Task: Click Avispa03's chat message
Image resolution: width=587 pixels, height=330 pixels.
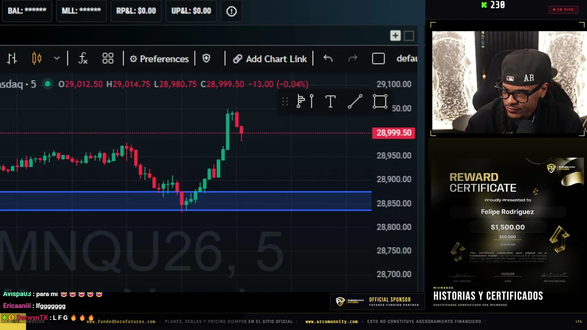Action: (52, 294)
